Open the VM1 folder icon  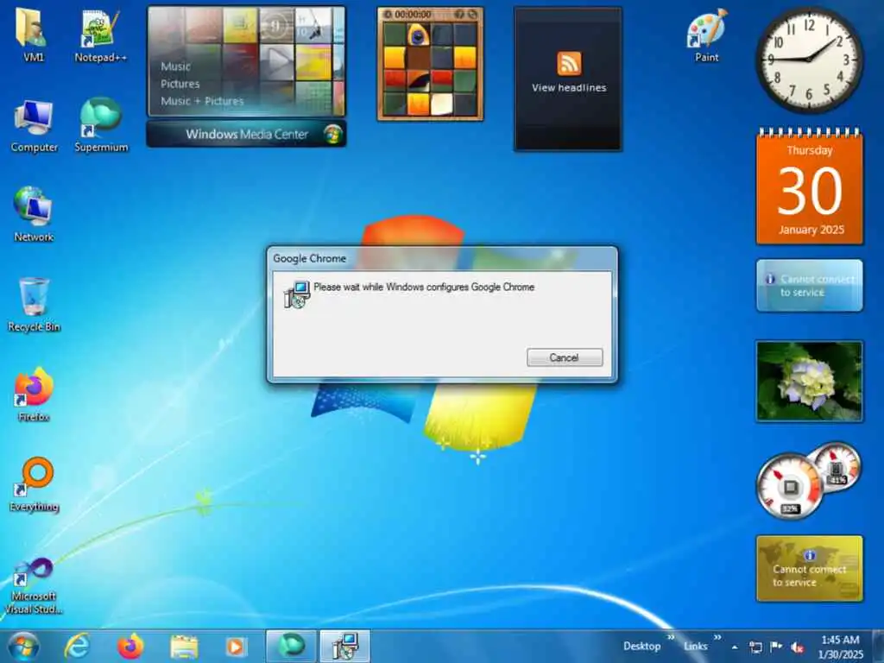pyautogui.click(x=33, y=34)
